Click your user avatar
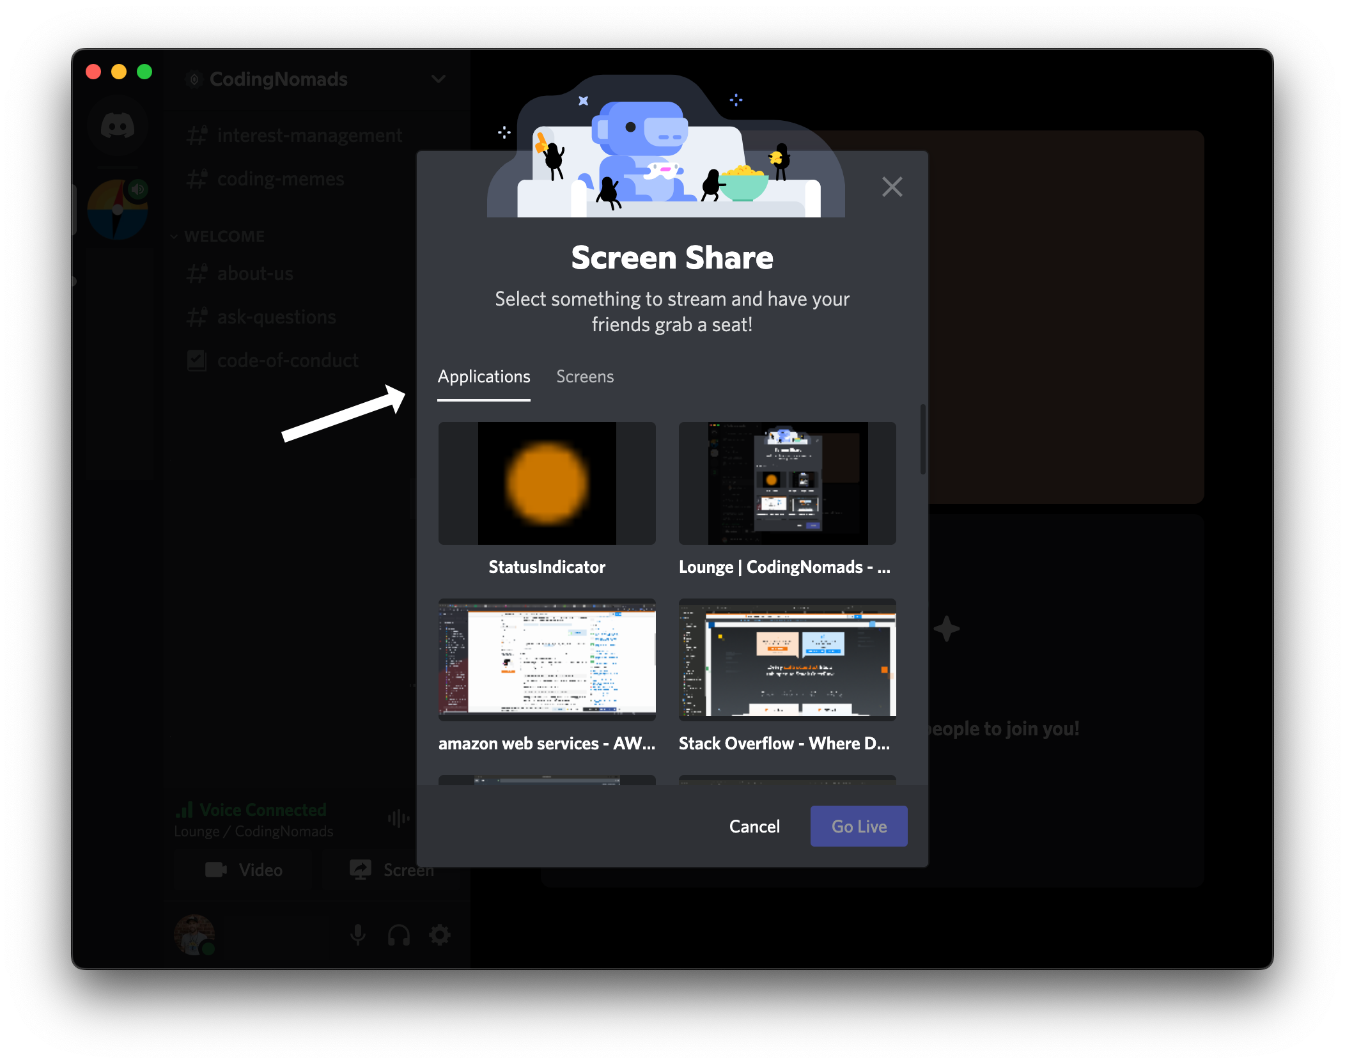 (194, 934)
